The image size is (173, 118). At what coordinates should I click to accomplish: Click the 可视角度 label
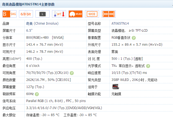point(9,73)
